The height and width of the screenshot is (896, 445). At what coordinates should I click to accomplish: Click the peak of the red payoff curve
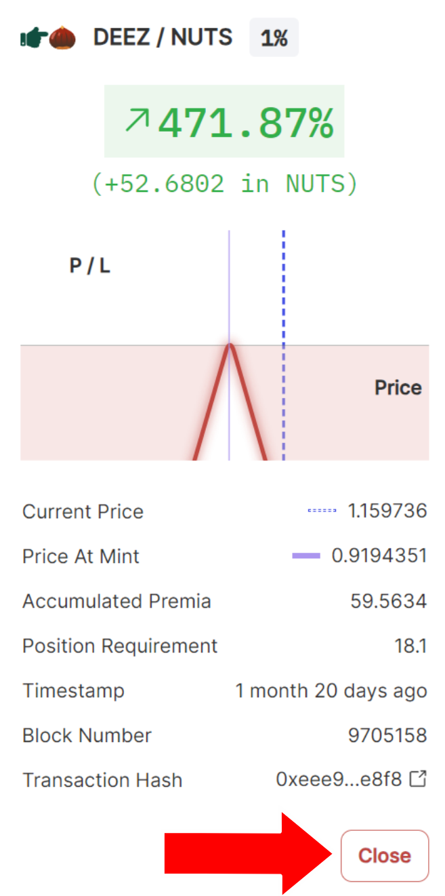(230, 345)
